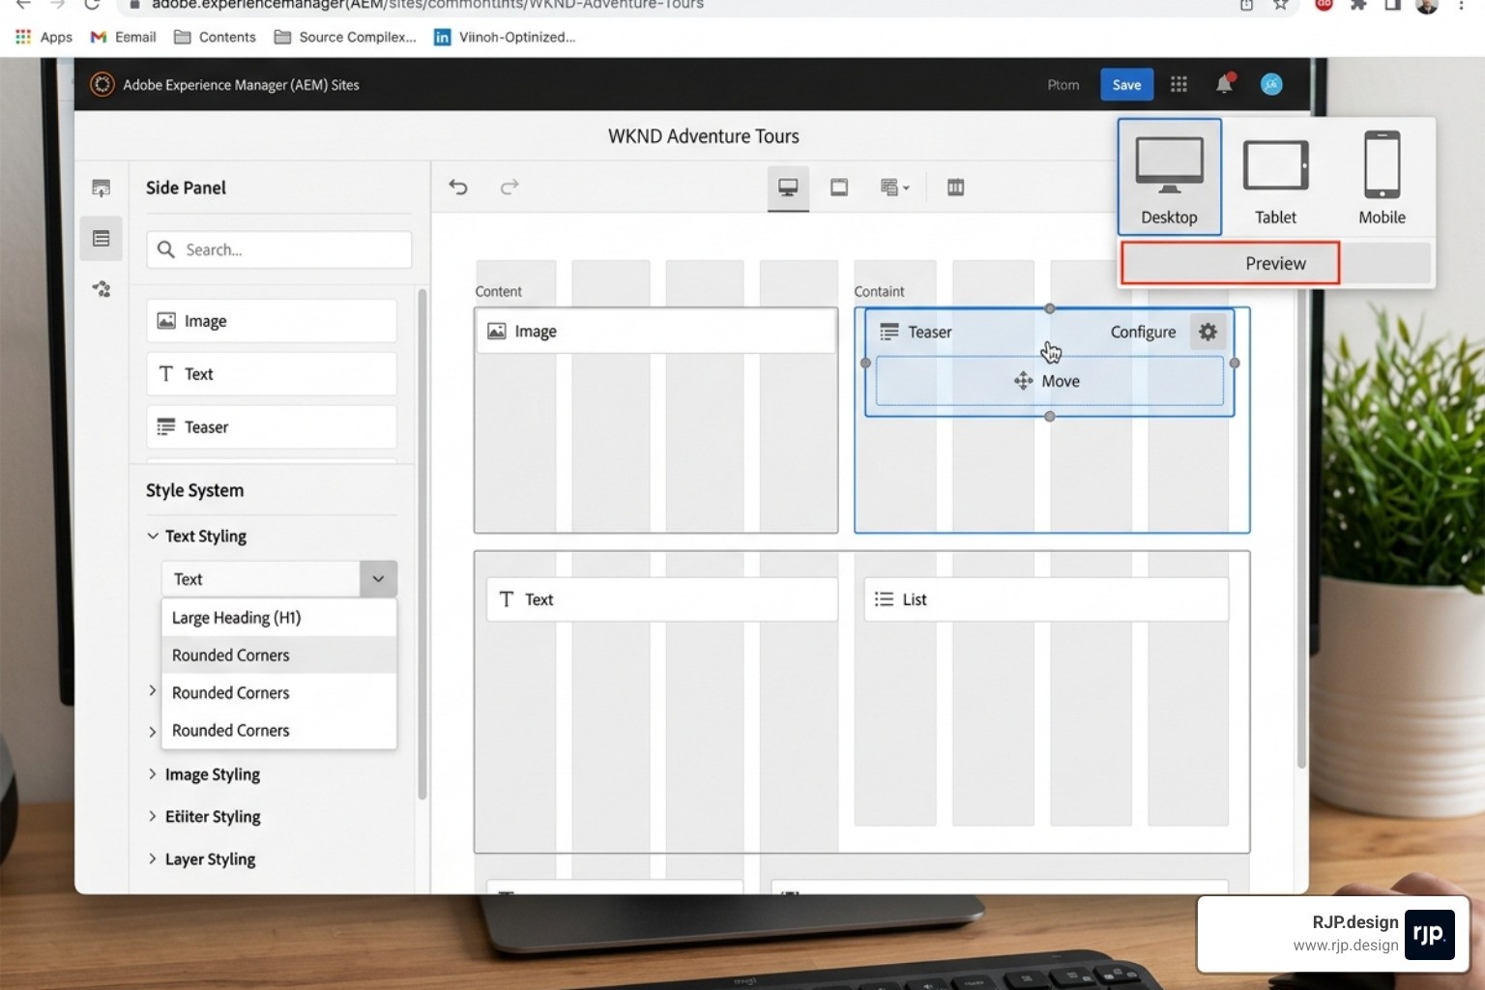Open the Source Compilex bookmark folder

tap(345, 37)
